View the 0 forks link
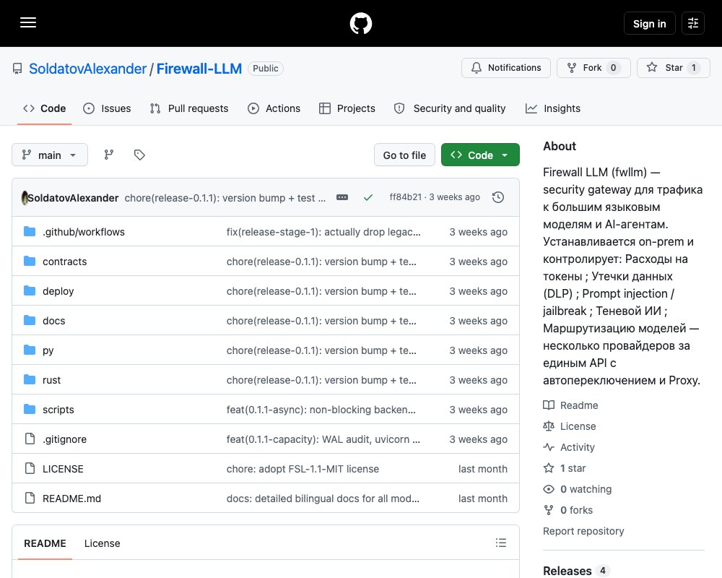Image resolution: width=722 pixels, height=578 pixels. [568, 510]
